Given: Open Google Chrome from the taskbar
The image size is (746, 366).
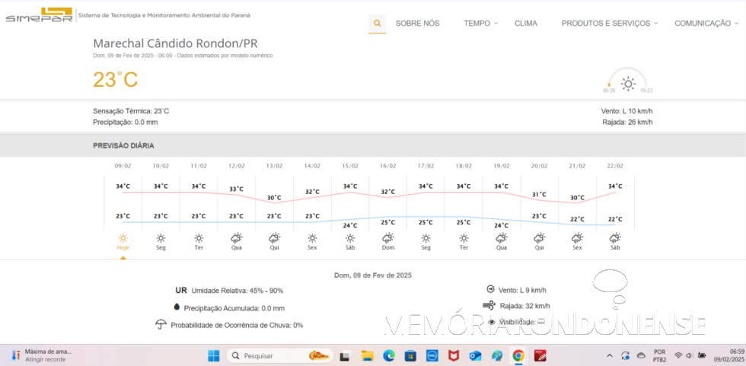Looking at the screenshot, I should [518, 355].
